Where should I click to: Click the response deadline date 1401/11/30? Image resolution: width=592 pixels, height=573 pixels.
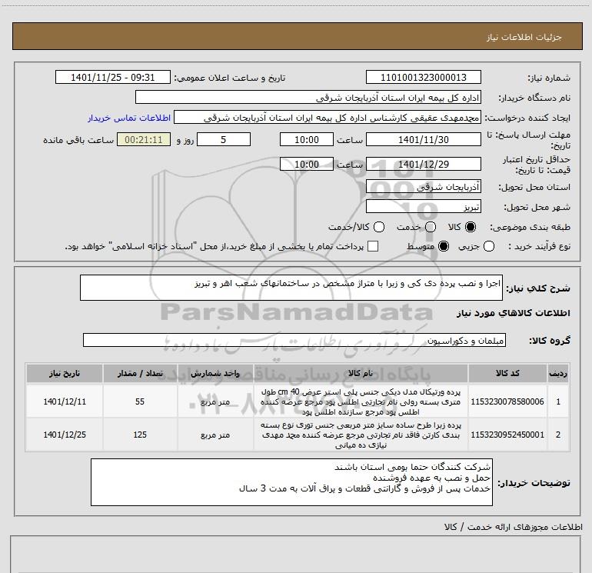tap(423, 140)
